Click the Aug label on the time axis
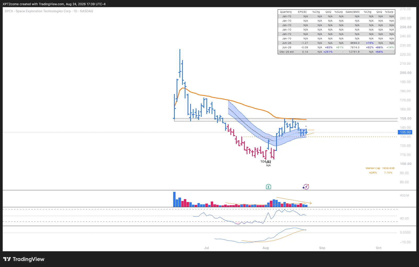Viewport: 419px width, 267px height. tap(266, 248)
